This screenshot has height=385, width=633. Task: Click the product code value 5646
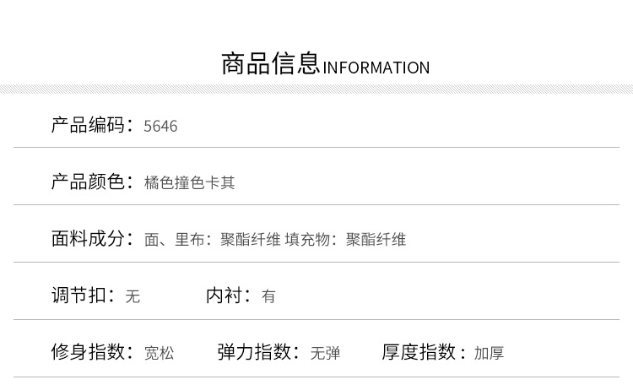[x=160, y=127]
